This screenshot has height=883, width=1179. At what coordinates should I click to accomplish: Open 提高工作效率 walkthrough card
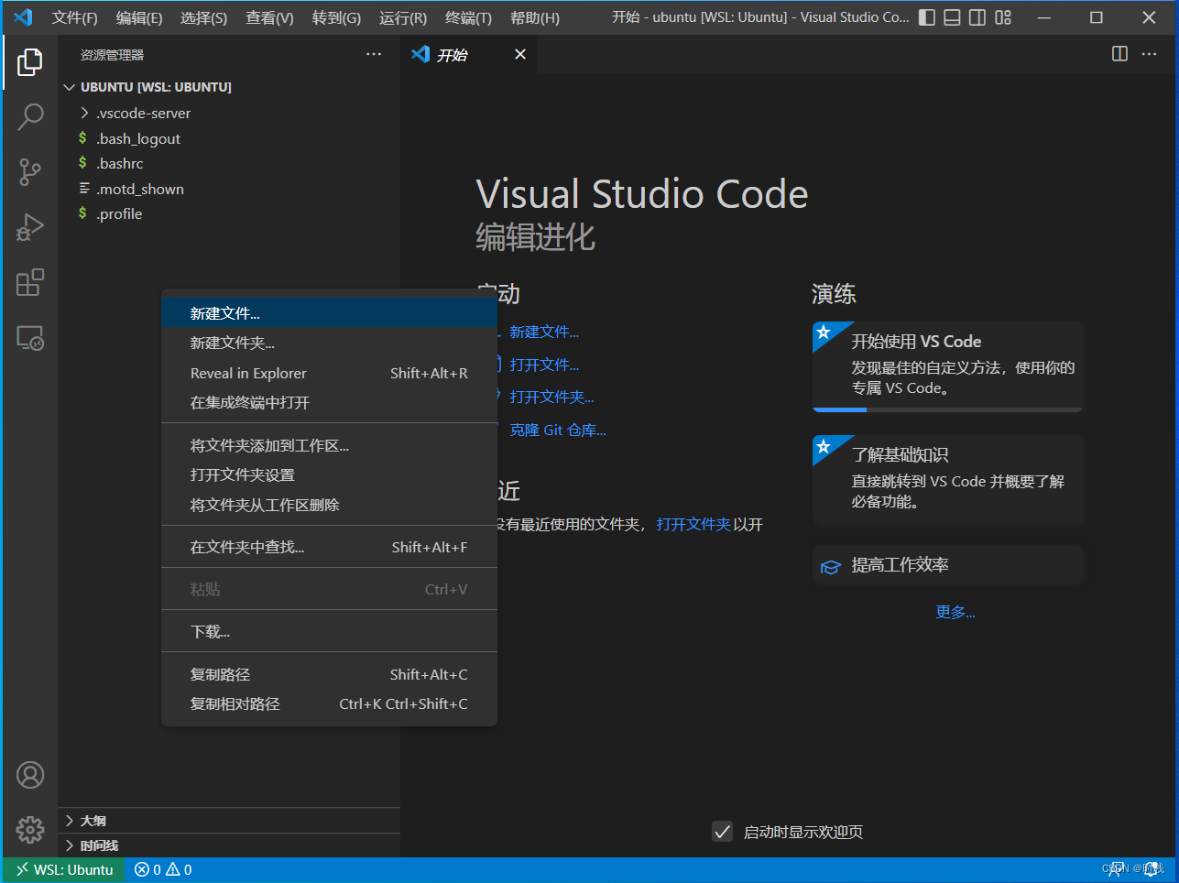pyautogui.click(x=948, y=565)
